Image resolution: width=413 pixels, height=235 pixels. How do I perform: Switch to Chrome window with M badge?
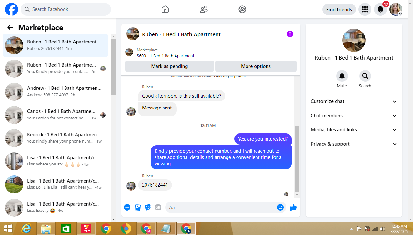pyautogui.click(x=146, y=229)
